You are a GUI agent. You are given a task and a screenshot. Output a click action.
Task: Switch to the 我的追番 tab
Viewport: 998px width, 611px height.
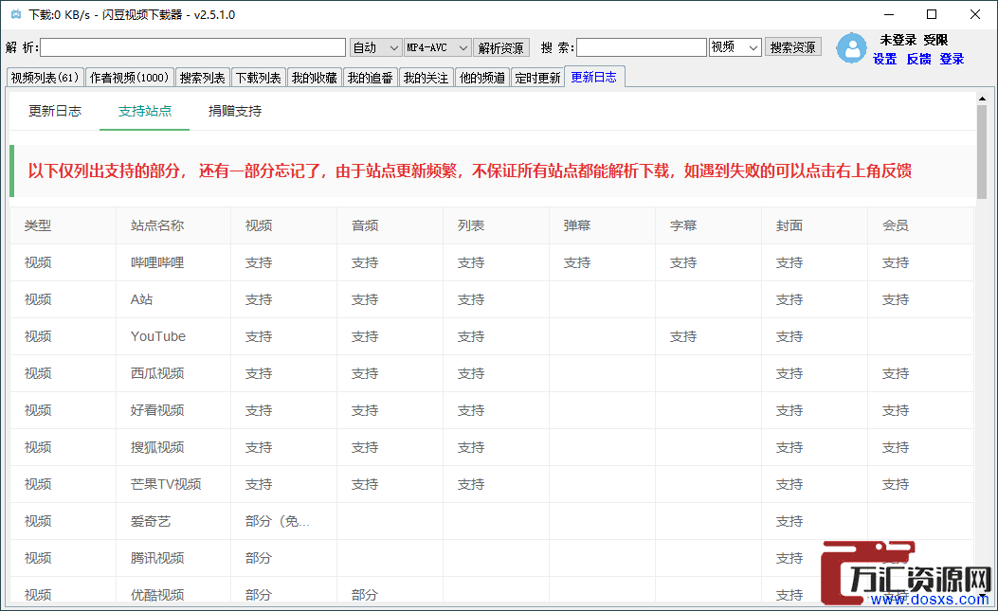point(371,78)
